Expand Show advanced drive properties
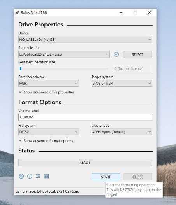This screenshot has height=205, width=176. click(x=47, y=92)
